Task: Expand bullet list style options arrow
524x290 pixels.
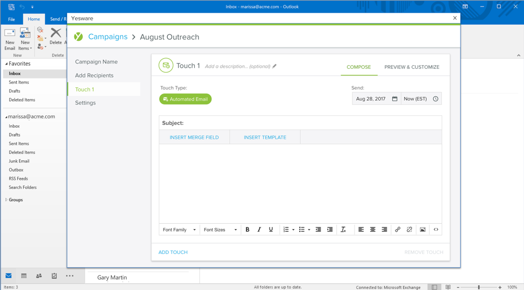Action: pyautogui.click(x=309, y=230)
